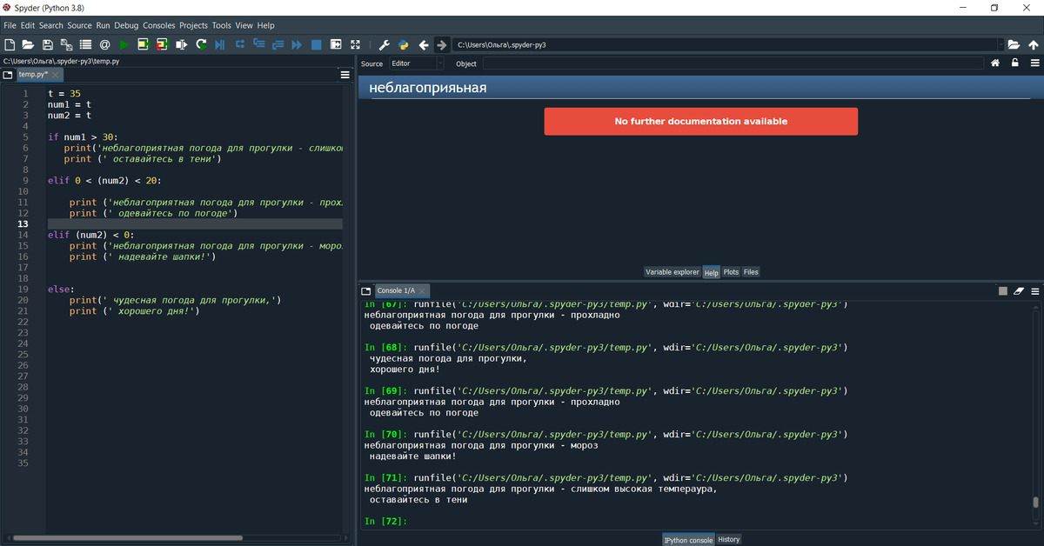Open the working directory path dropdown
This screenshot has width=1044, height=546.
[1000, 44]
